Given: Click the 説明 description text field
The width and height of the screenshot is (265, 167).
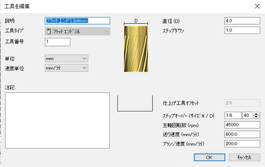Looking at the screenshot, I should 77,21.
